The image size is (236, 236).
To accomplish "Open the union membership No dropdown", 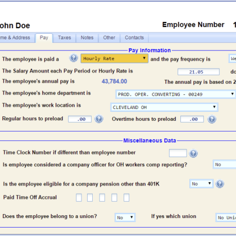I will pos(125,217).
